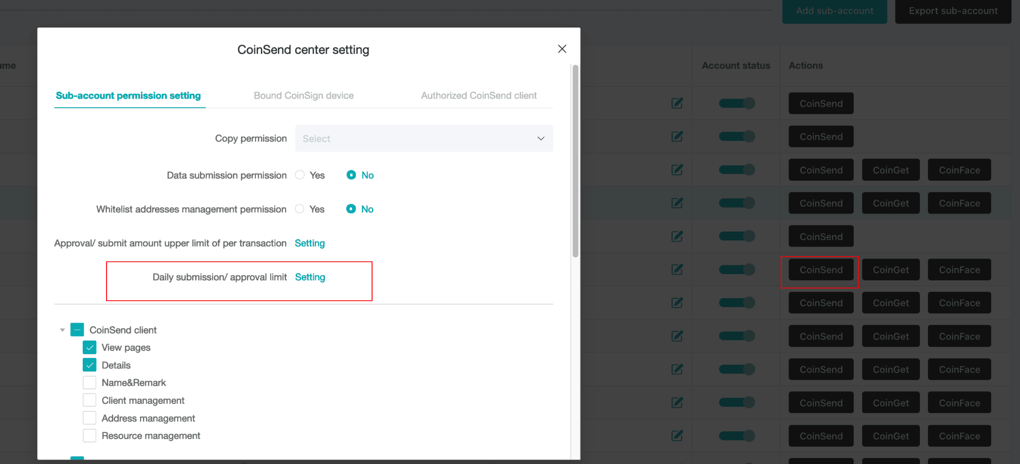Screen dimensions: 1020x464
Task: Check the Name&Remark checkbox
Action: point(90,383)
